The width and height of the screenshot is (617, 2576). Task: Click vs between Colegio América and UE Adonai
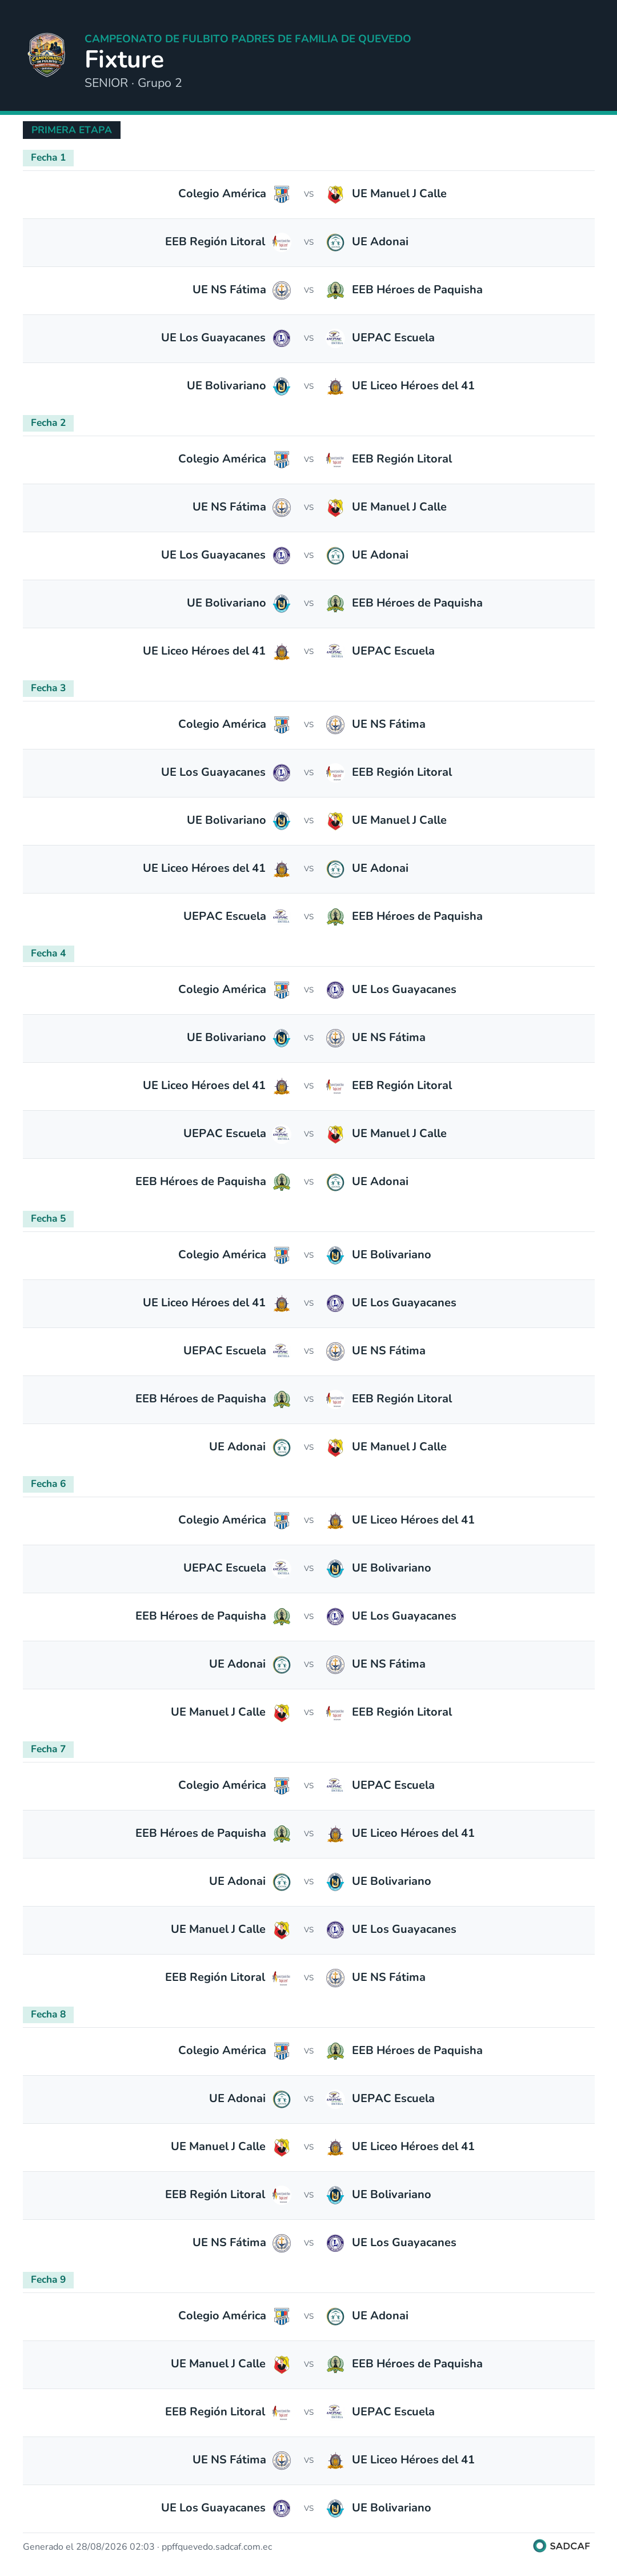coord(309,2316)
